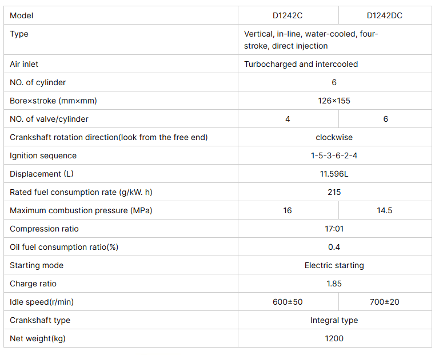This screenshot has height=355, width=435.
Task: Click the valve count 4 for D1242C
Action: [x=288, y=119]
